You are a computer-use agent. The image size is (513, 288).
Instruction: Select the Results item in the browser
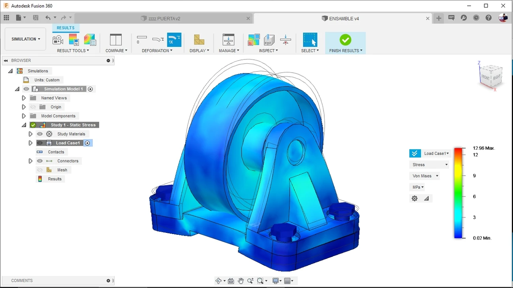click(54, 179)
